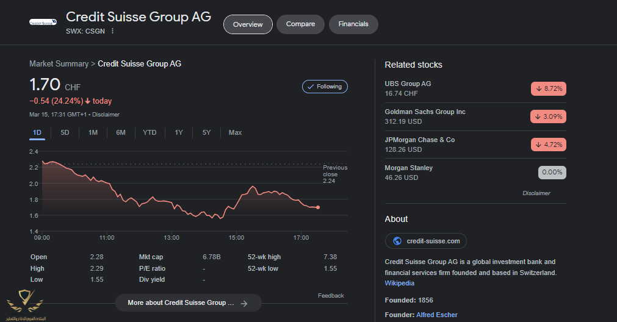Click the Feedback link below stats

point(331,296)
